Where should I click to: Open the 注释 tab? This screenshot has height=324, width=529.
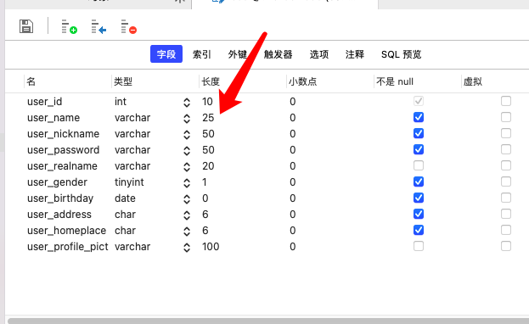tap(355, 54)
